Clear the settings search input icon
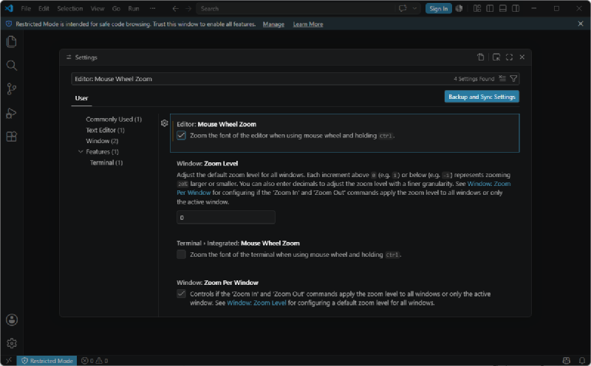591x366 pixels. [502, 78]
